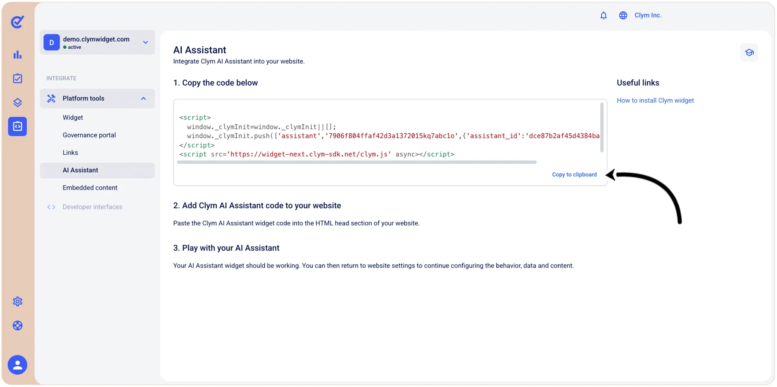777x387 pixels.
Task: Go to the Links menu item
Action: tap(70, 153)
